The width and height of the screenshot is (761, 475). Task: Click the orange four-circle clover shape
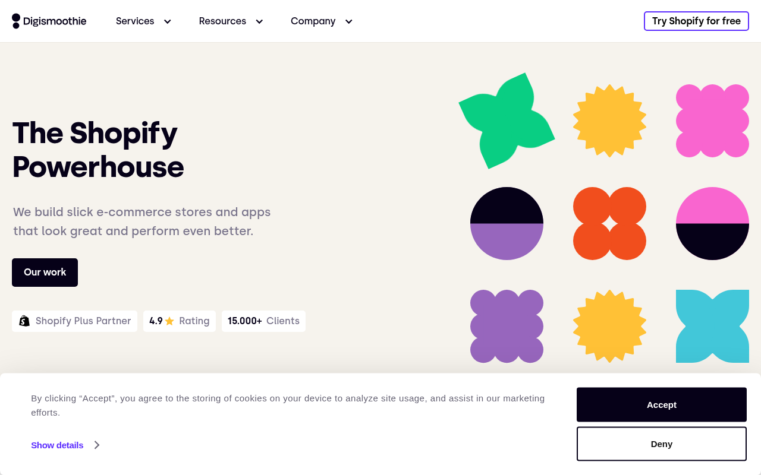tap(609, 223)
